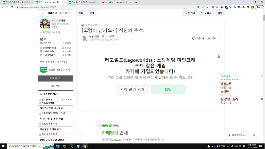Click the 2021년 대표 인기카페 badge
265x149 pixels.
pyautogui.click(x=55, y=70)
